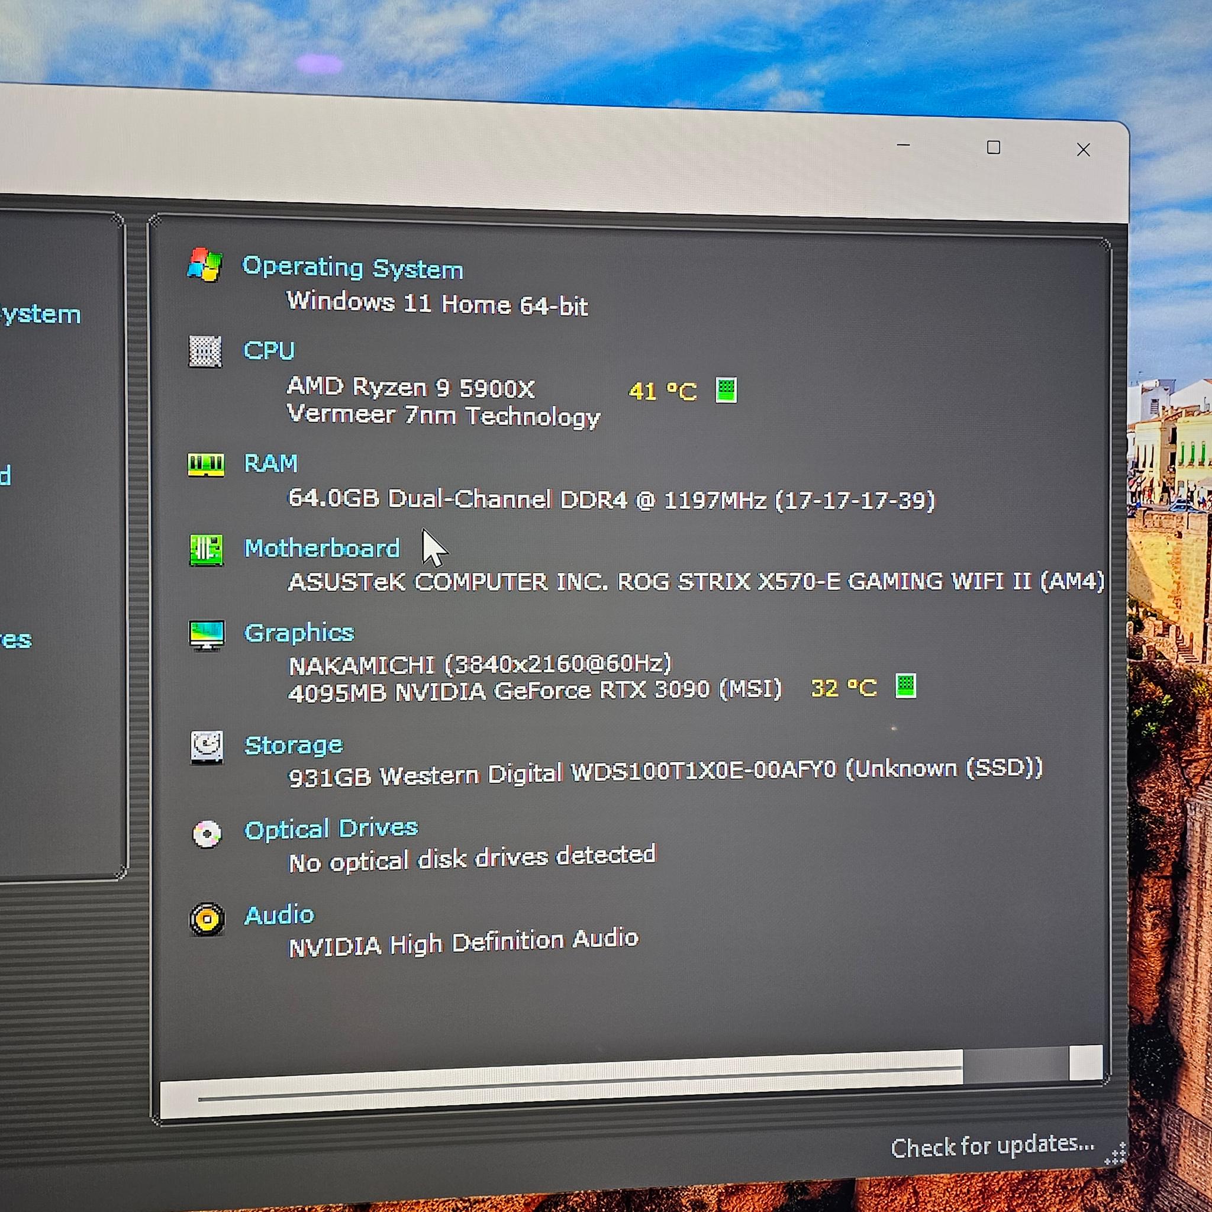Click the Optical Drives disc icon
Image resolution: width=1212 pixels, height=1212 pixels.
(207, 834)
